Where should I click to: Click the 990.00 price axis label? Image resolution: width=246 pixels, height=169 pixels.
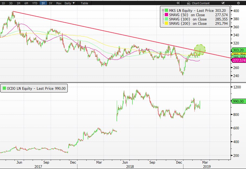coord(238,101)
